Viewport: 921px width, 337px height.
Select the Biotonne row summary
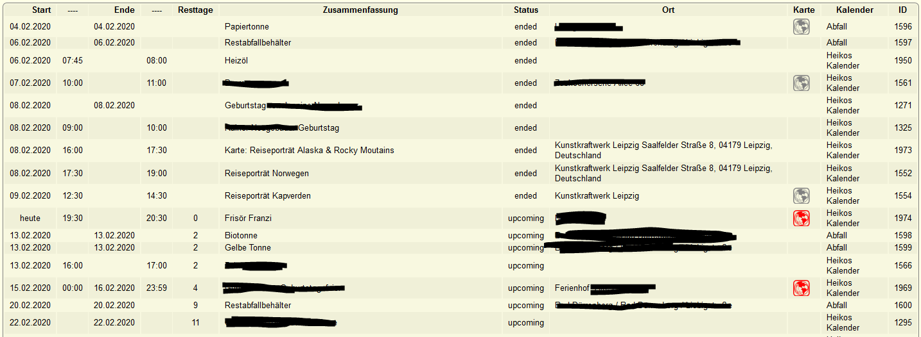click(241, 235)
